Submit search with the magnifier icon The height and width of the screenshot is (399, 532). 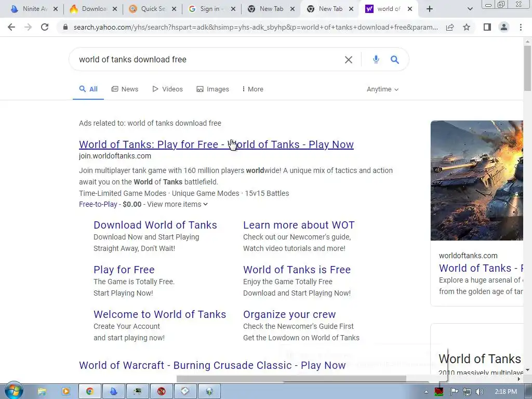(x=395, y=60)
